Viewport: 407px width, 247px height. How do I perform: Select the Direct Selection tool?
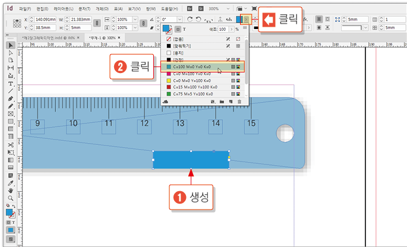(x=11, y=53)
